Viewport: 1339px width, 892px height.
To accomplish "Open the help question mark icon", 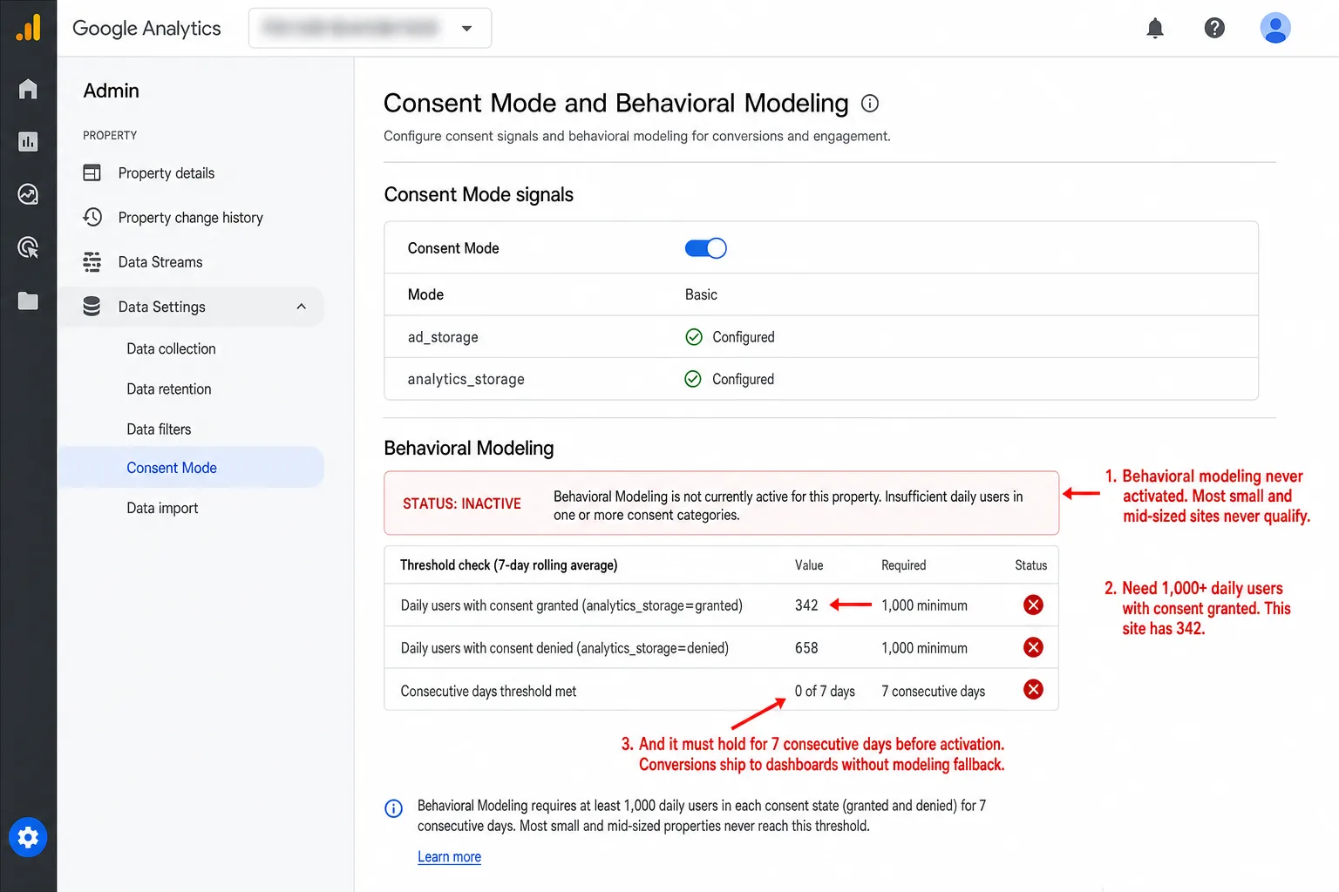I will pos(1214,28).
